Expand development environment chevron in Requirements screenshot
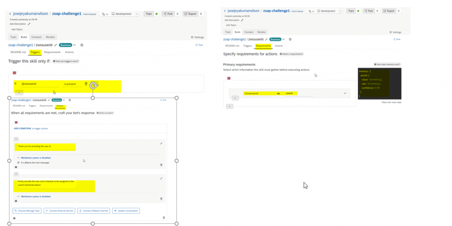 (340, 11)
